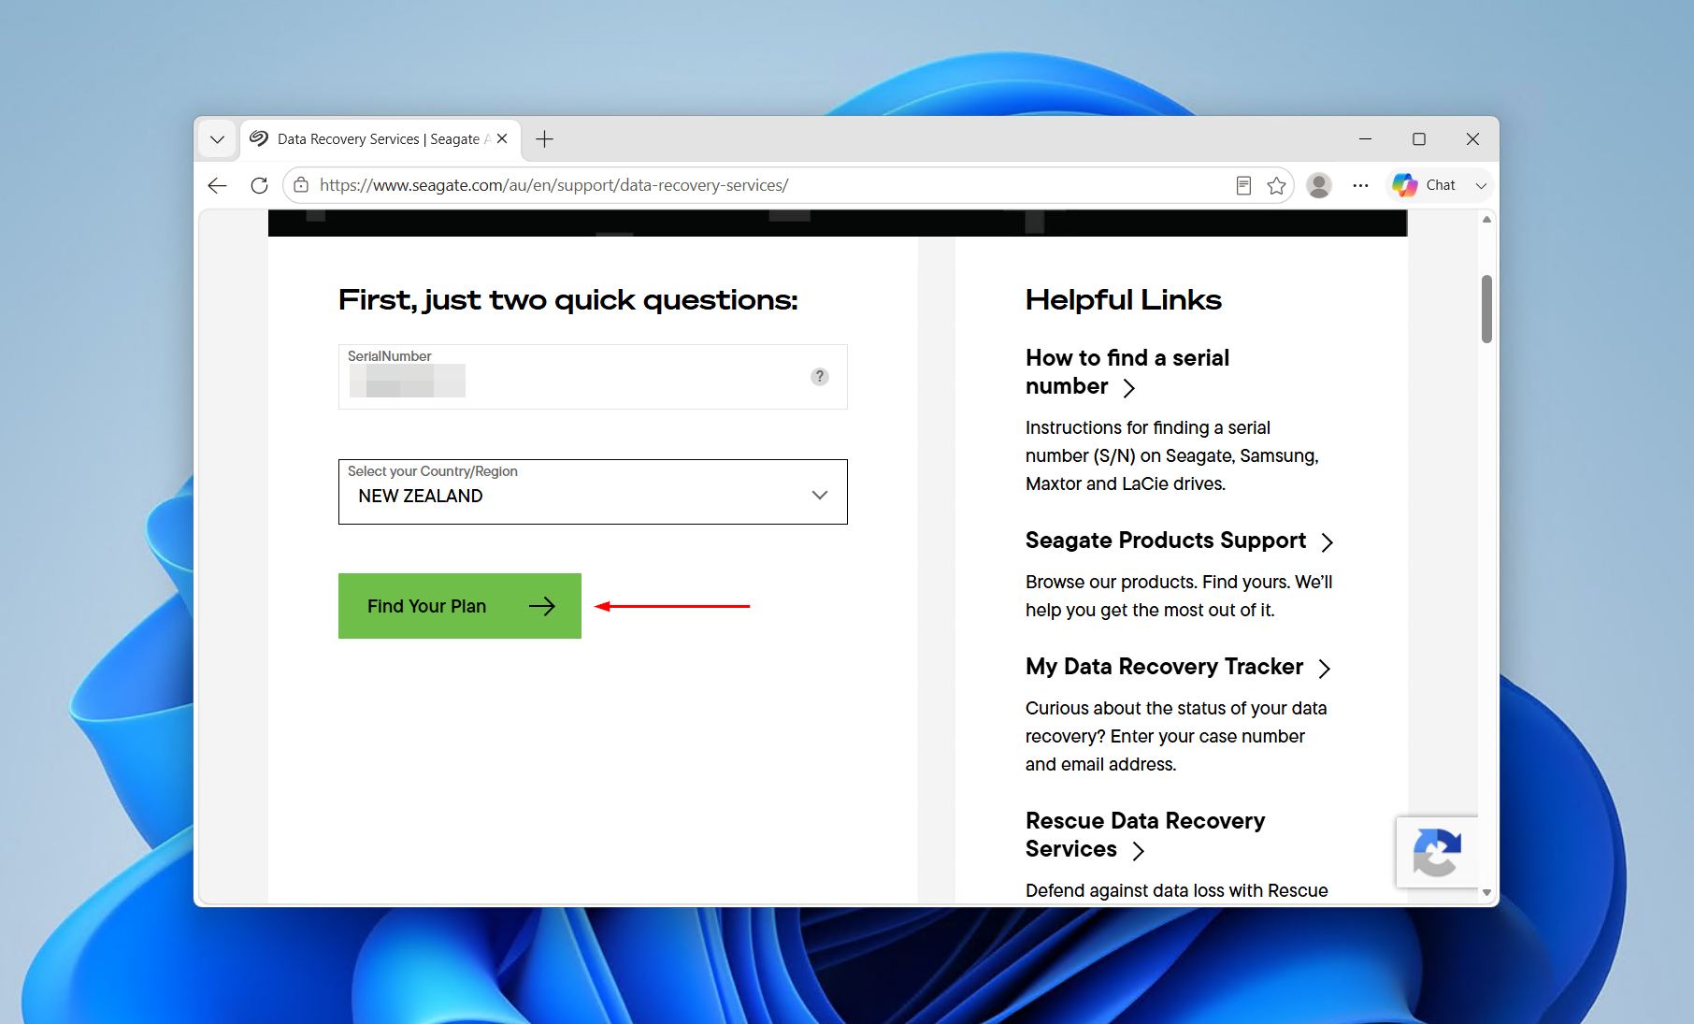Click the scrollbar down arrow

[1486, 893]
